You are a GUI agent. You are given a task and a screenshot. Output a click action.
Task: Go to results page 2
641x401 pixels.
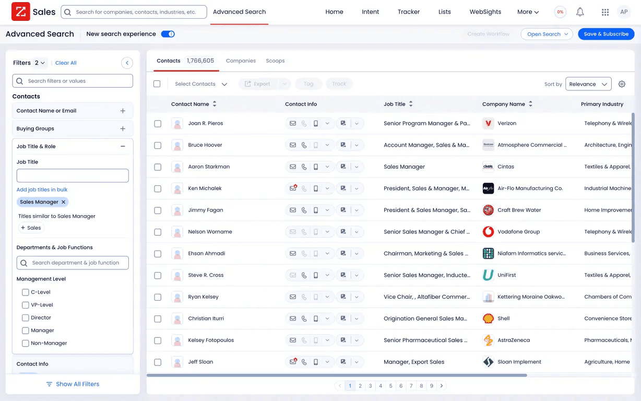point(360,386)
